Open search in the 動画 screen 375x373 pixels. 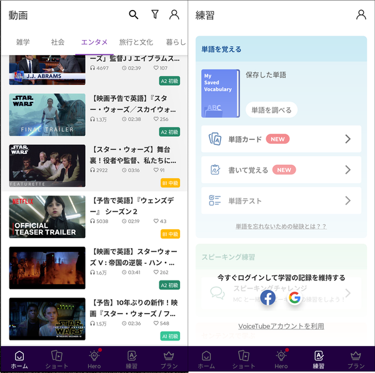tap(134, 14)
